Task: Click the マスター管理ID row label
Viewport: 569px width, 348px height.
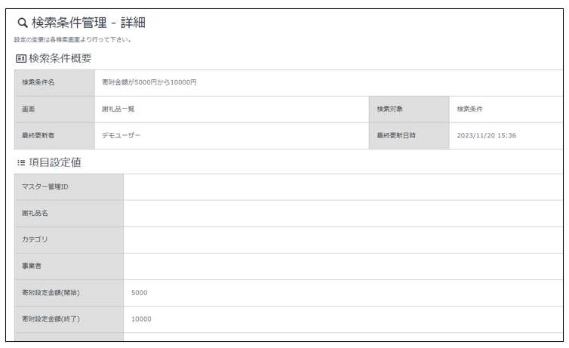Action: [x=69, y=186]
